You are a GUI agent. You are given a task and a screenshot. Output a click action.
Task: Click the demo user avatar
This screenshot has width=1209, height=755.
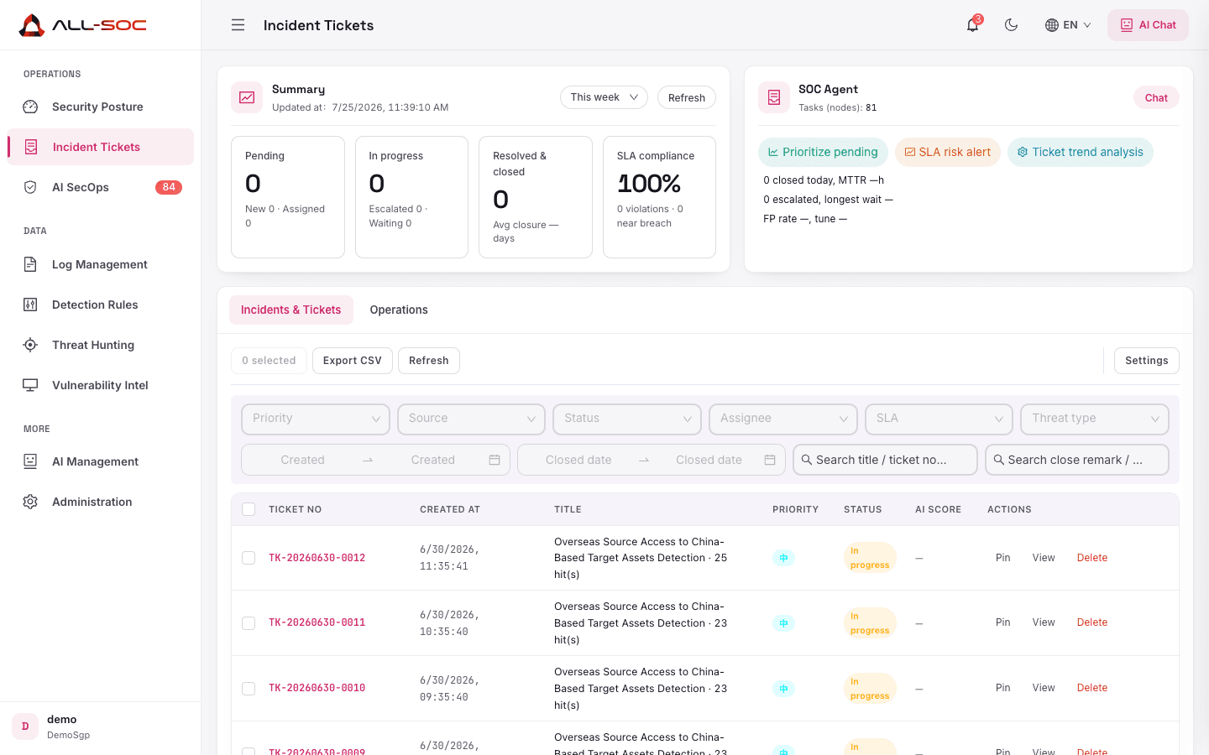coord(25,726)
